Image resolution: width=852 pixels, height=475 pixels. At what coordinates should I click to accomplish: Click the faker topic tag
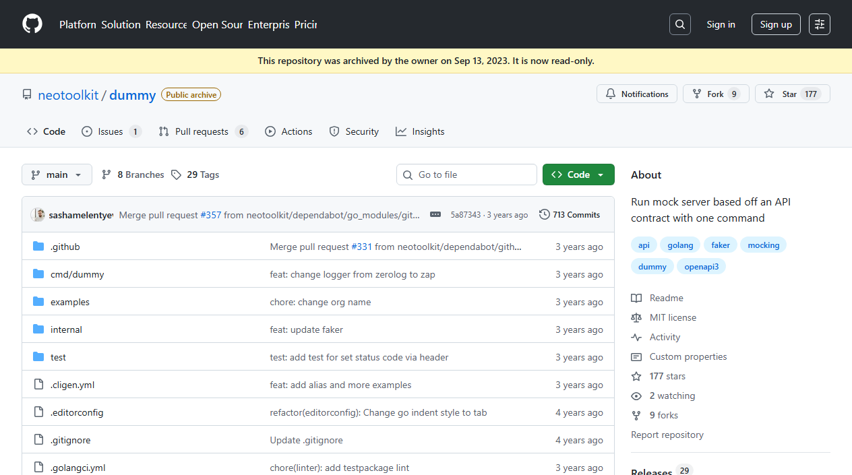721,245
